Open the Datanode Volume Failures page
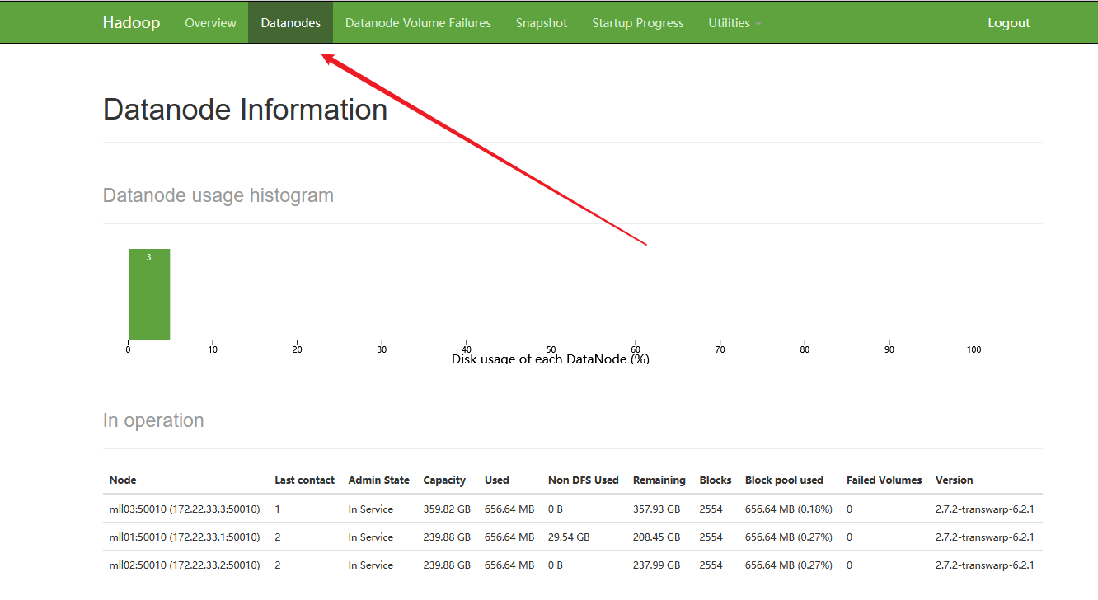The image size is (1098, 600). (418, 22)
